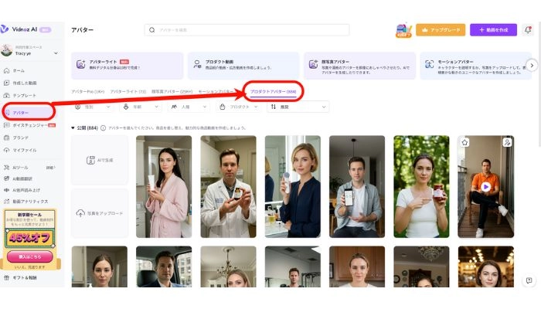Switch to the アバターライト tab
This screenshot has height=309, width=541.
128,92
